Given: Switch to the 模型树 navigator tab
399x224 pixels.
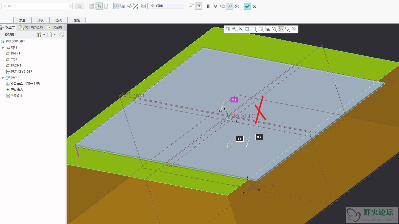Looking at the screenshot, I should [x=8, y=27].
